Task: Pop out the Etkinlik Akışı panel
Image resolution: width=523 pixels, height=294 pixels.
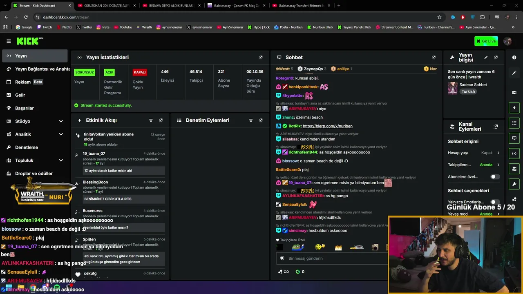Action: coord(161,120)
